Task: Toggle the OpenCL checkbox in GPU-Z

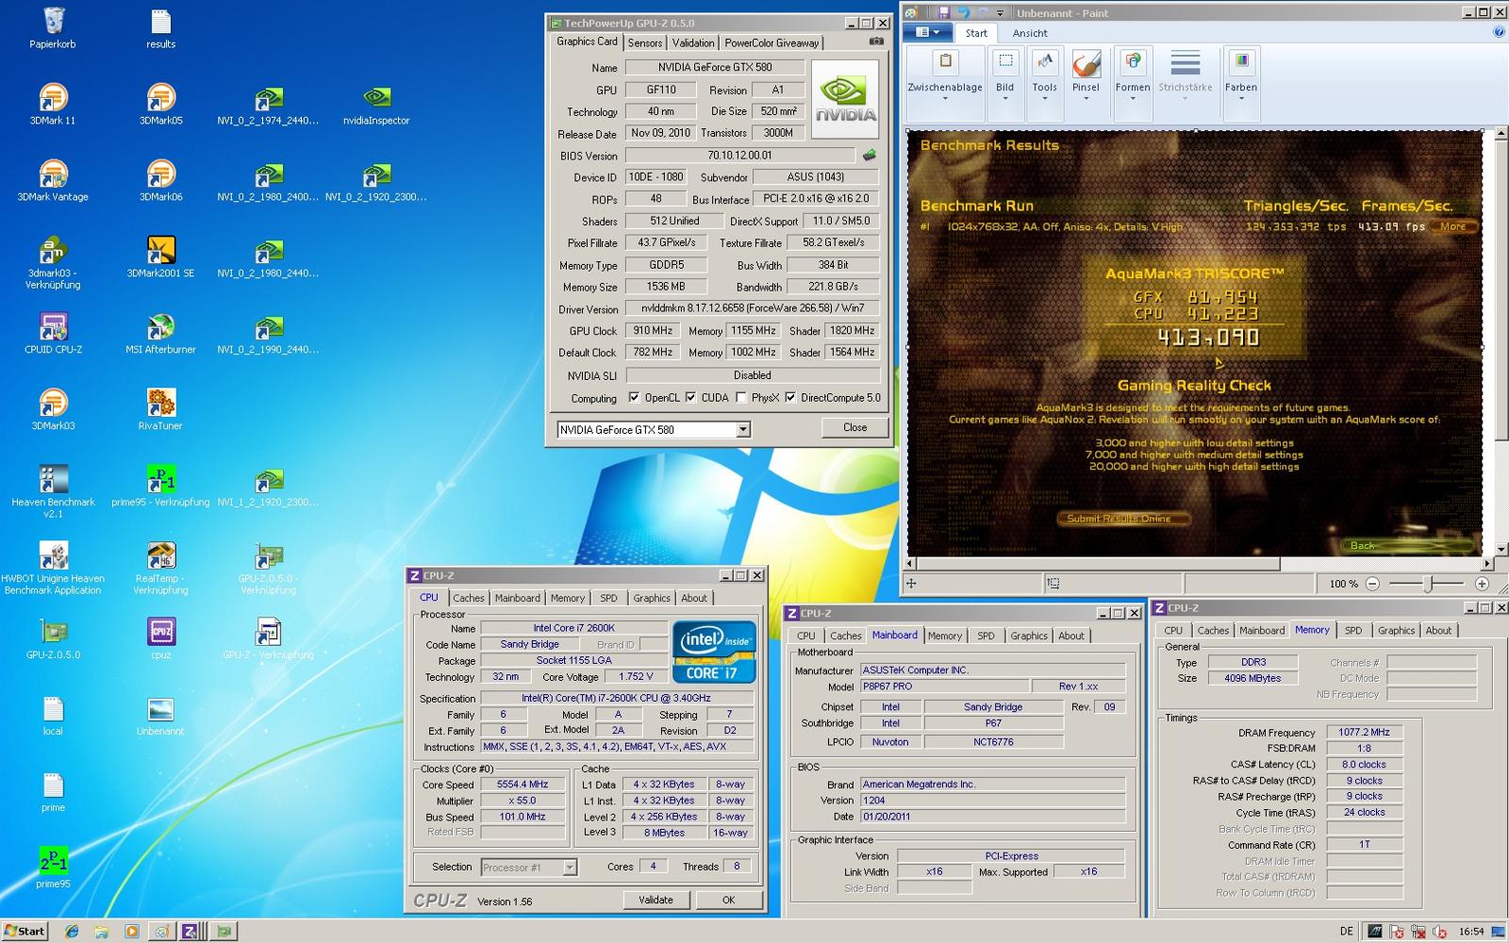Action: (x=634, y=398)
